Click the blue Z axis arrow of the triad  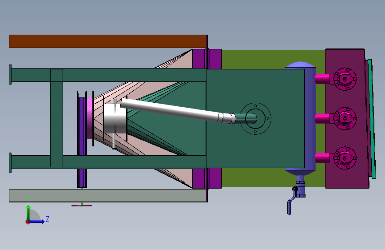click(37, 222)
